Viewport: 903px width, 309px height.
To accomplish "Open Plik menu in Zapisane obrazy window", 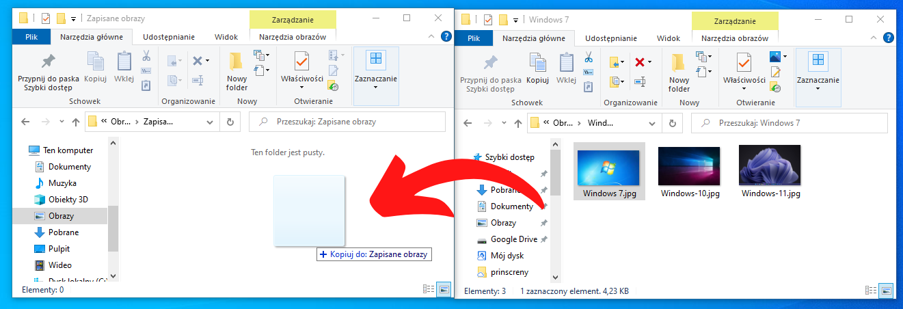I will pyautogui.click(x=32, y=37).
